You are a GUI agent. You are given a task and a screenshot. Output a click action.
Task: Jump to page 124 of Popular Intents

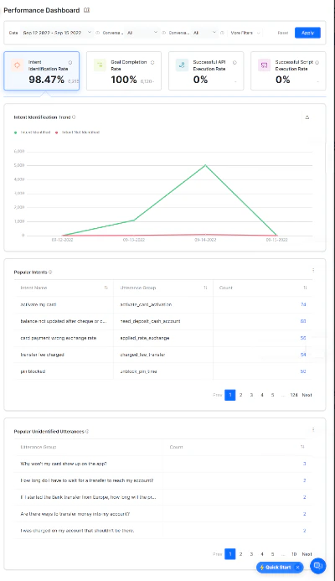(294, 395)
